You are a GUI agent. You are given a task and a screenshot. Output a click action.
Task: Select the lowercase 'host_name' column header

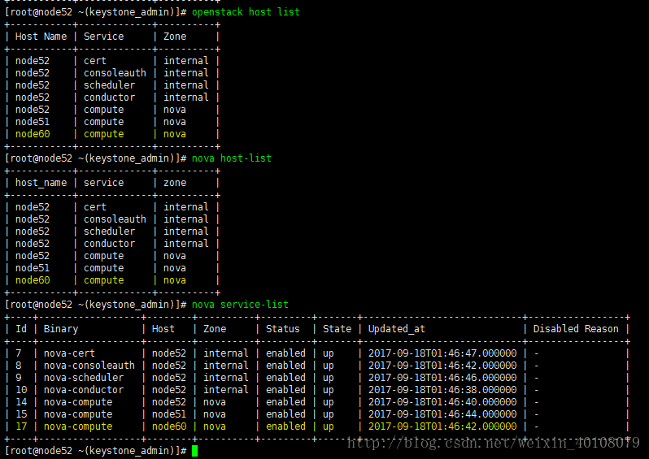[x=41, y=183]
